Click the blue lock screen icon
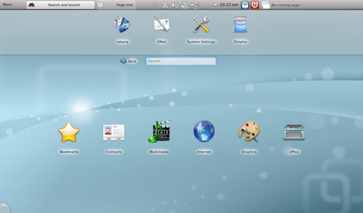The width and height of the screenshot is (363, 213). tap(245, 5)
